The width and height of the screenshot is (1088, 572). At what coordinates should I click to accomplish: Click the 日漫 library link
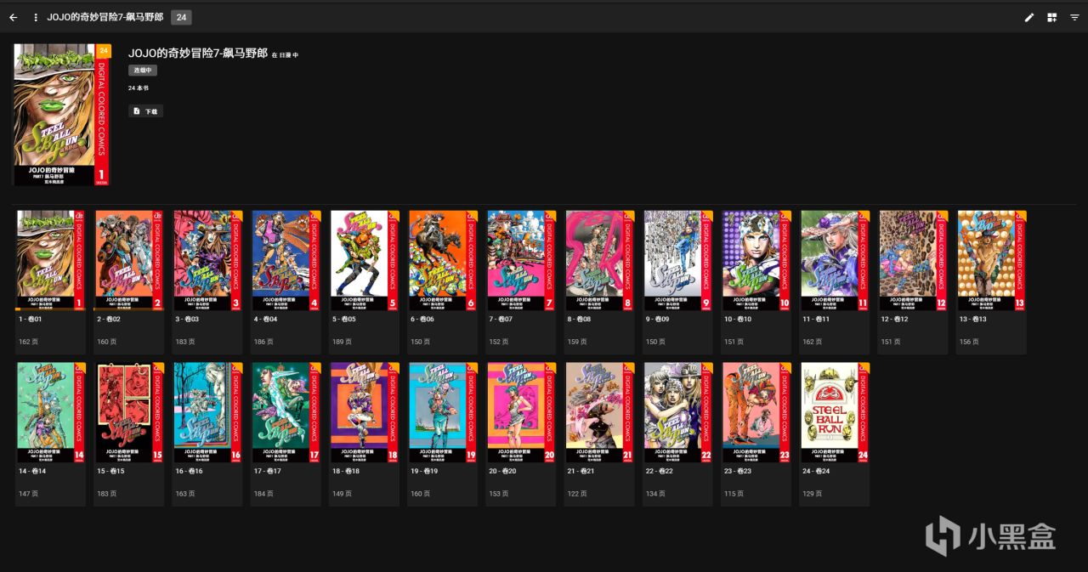tap(285, 55)
